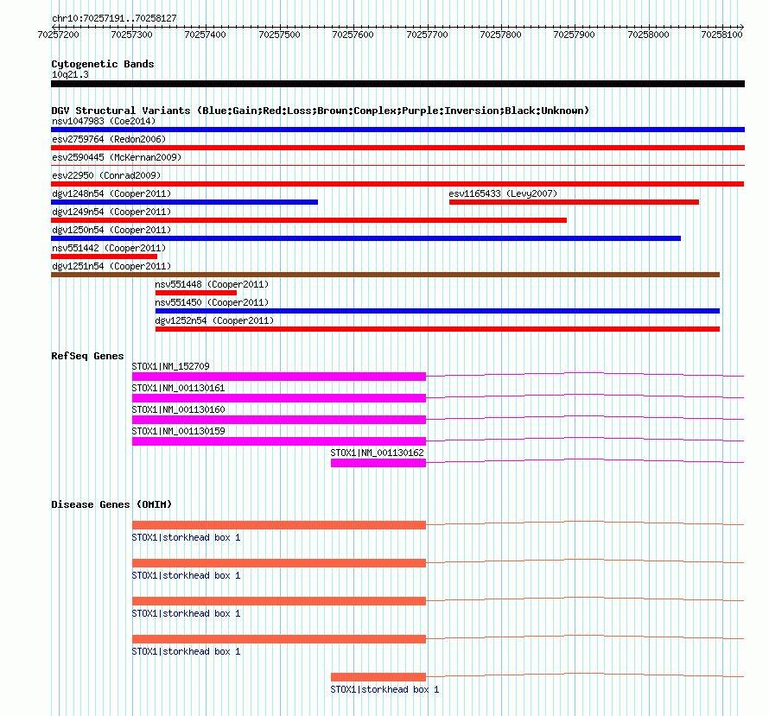Click the black 10q21.3 cytogenetic band bar
The width and height of the screenshot is (769, 716).
[x=397, y=84]
